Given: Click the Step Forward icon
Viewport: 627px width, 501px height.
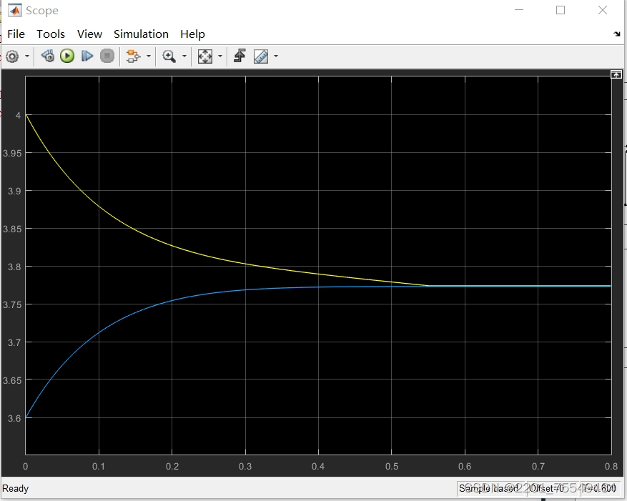Looking at the screenshot, I should tap(87, 56).
